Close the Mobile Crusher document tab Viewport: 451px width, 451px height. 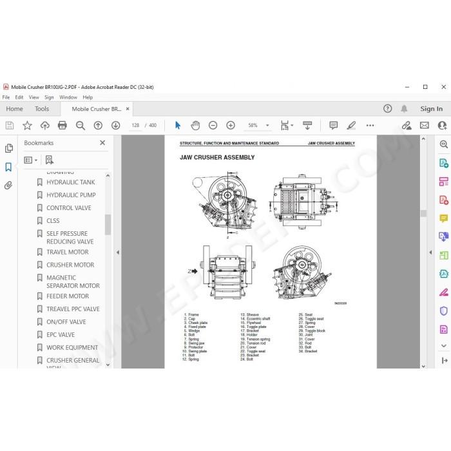pos(128,109)
